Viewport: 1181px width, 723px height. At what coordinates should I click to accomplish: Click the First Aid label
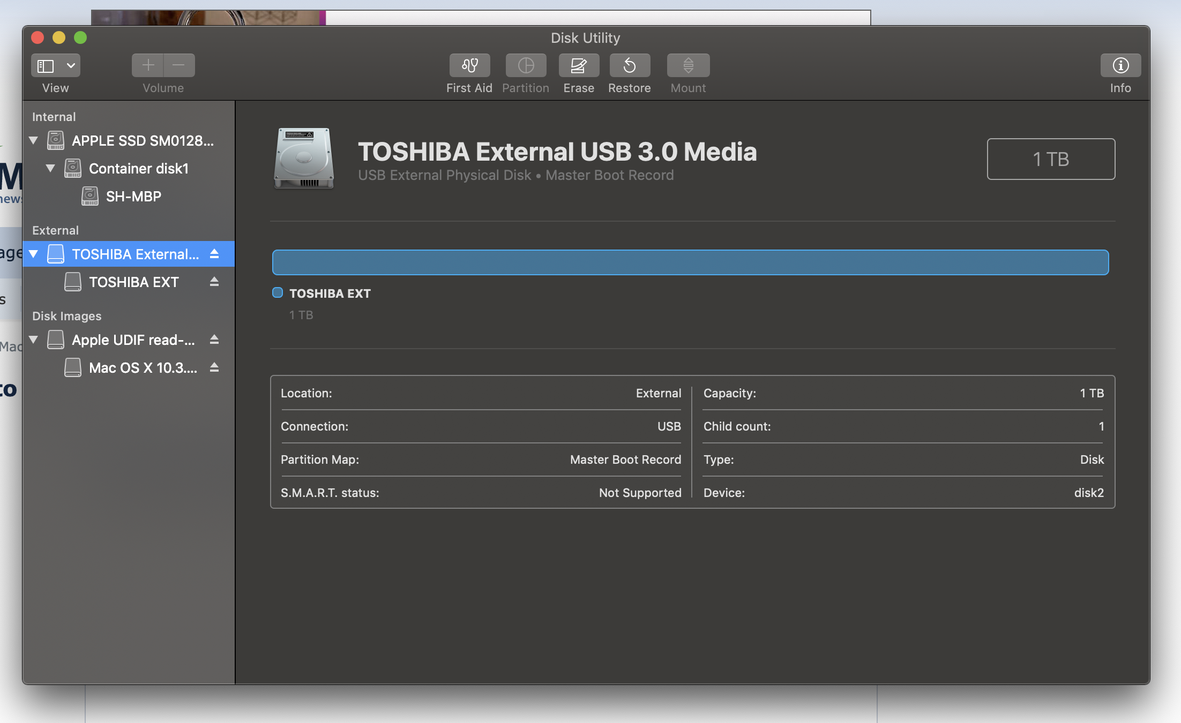pyautogui.click(x=469, y=88)
